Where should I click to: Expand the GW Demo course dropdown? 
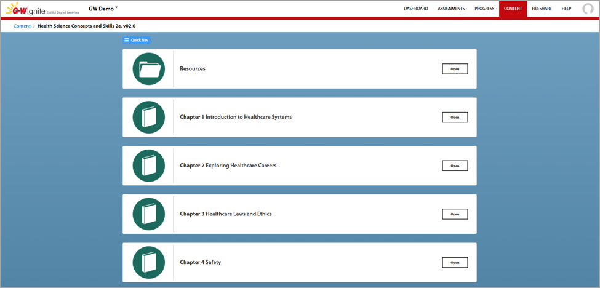point(103,9)
